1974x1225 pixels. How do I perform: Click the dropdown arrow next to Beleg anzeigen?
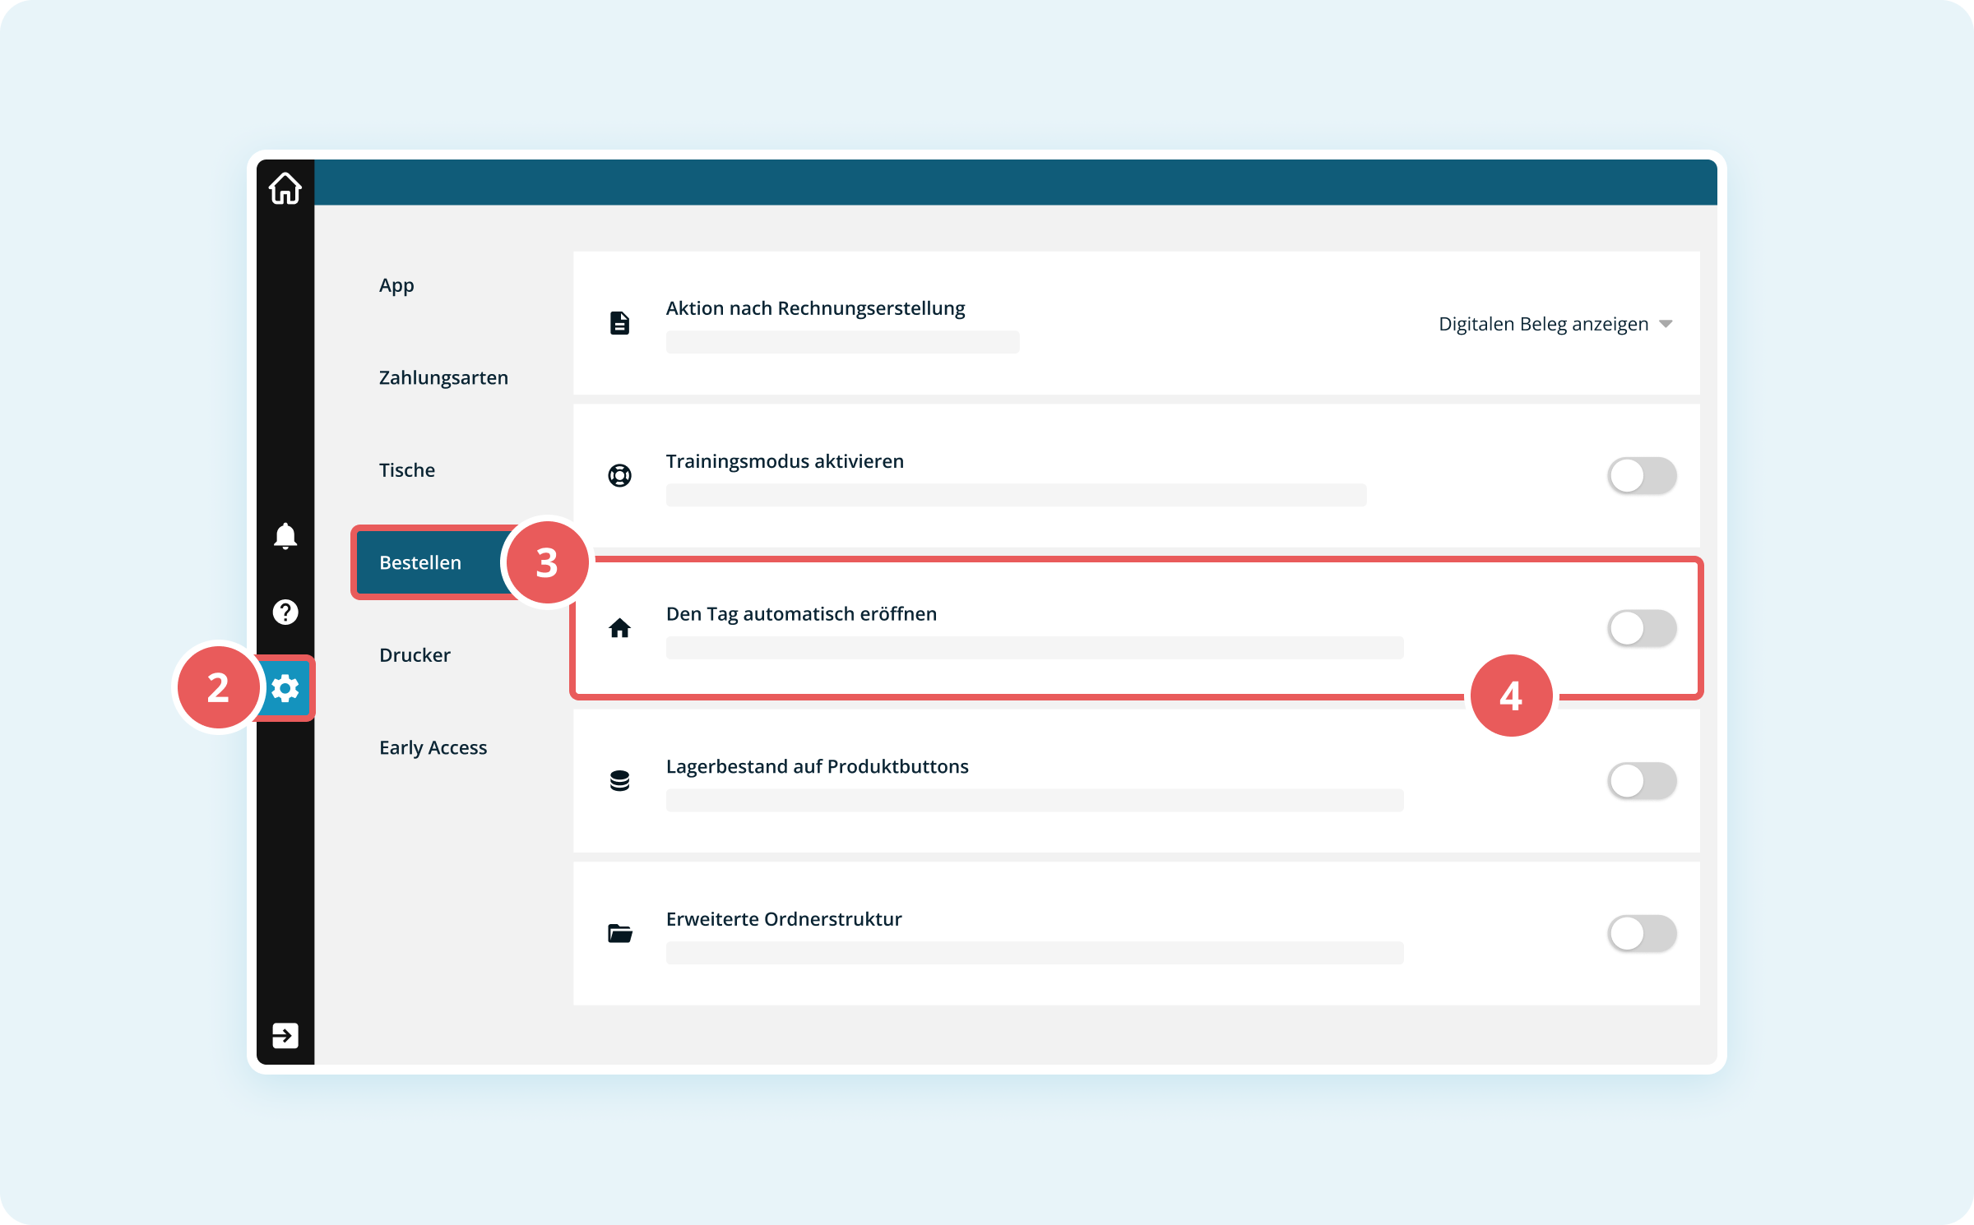click(1666, 324)
